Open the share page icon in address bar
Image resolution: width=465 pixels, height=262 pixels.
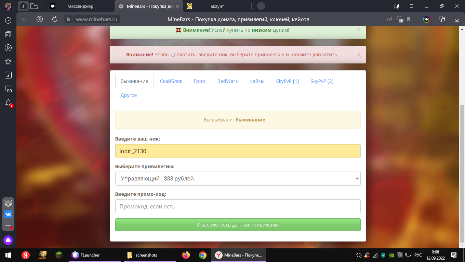pyautogui.click(x=389, y=19)
